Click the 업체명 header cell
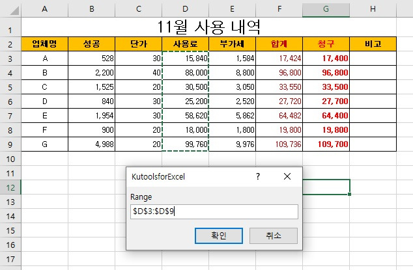The width and height of the screenshot is (413, 270). [x=45, y=44]
